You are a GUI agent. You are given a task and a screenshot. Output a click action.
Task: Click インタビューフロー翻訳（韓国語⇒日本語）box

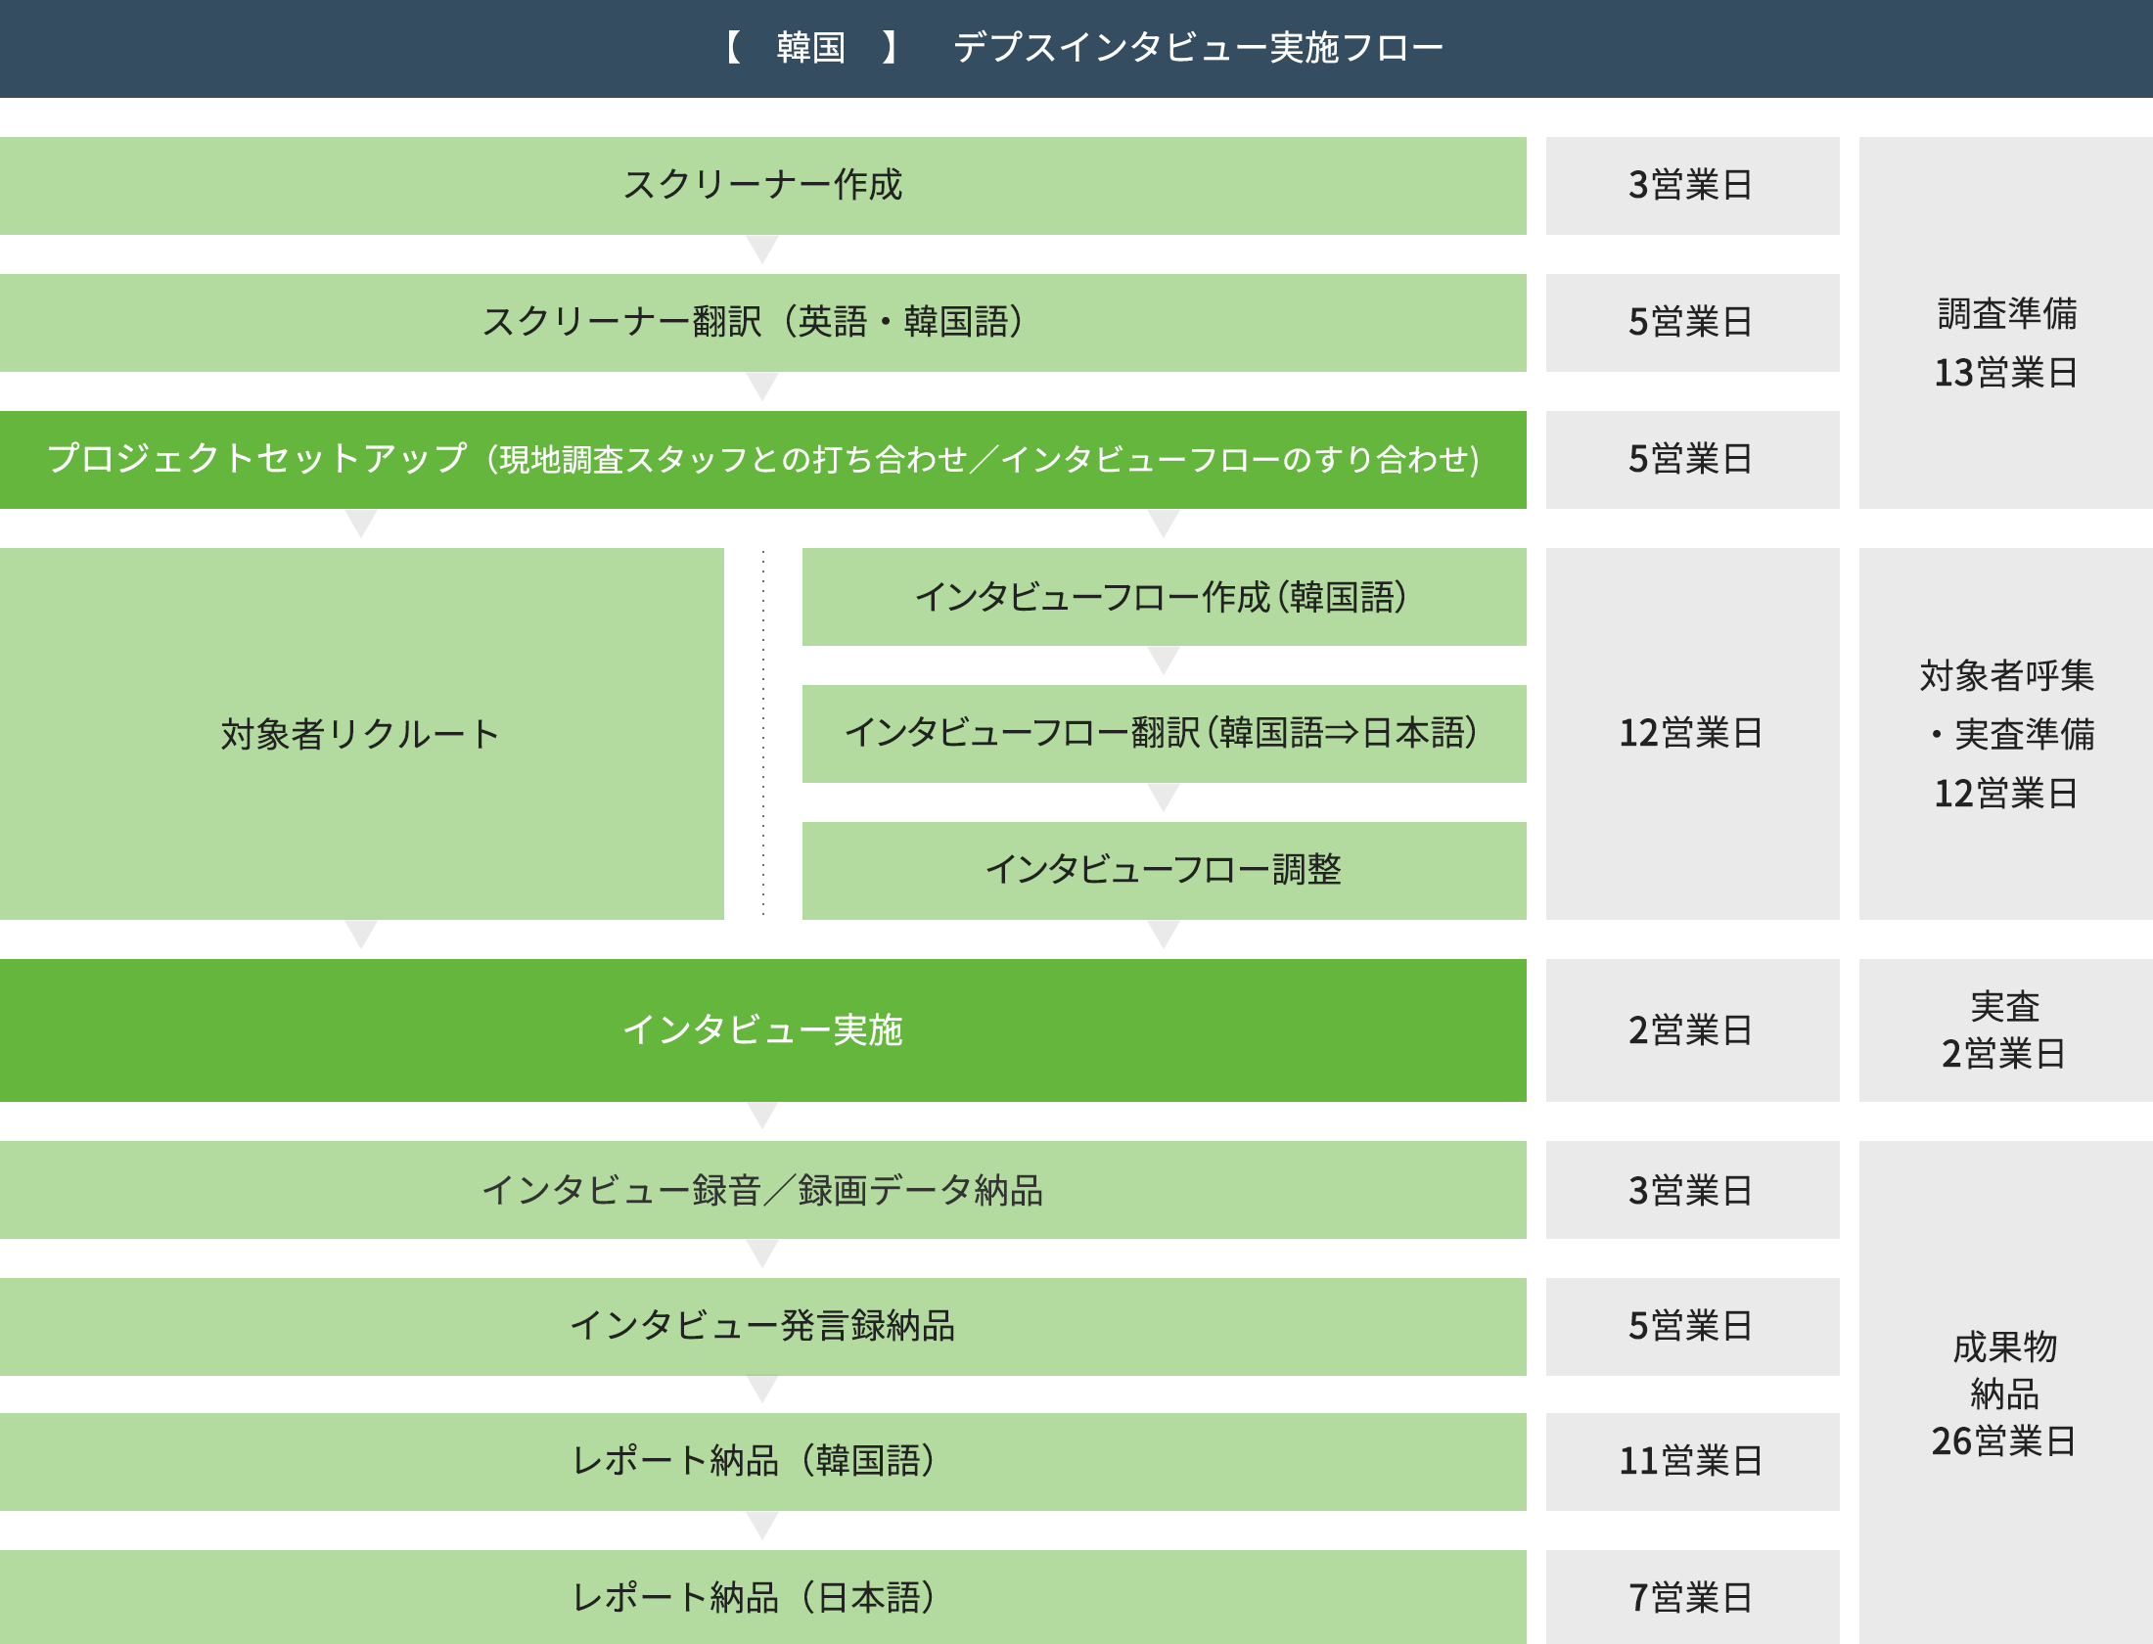(x=1164, y=733)
